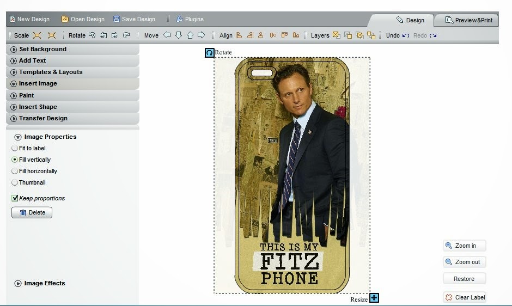The width and height of the screenshot is (512, 306).
Task: Align left edges icon
Action: [239, 35]
